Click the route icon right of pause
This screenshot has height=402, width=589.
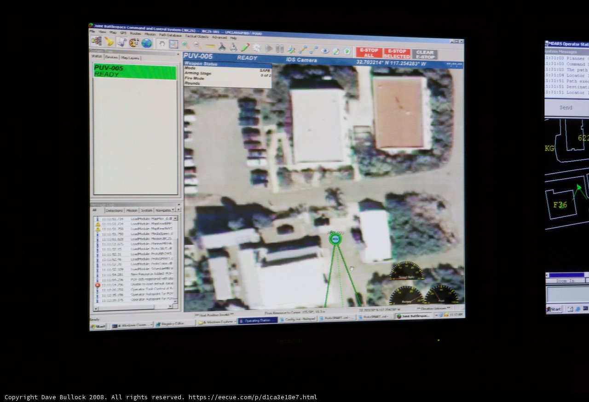click(291, 49)
